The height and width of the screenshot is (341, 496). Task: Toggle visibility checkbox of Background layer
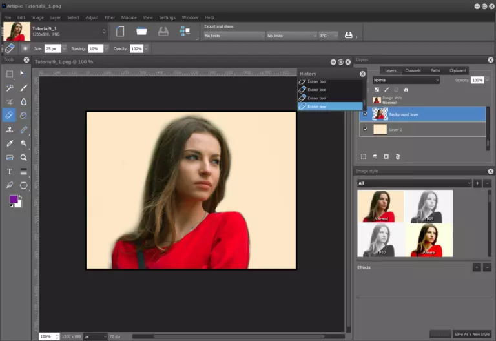(x=365, y=114)
